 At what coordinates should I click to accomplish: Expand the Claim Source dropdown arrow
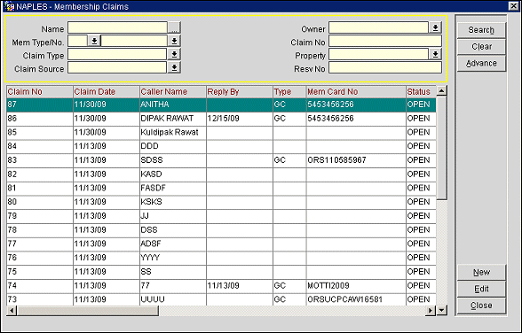pos(174,67)
